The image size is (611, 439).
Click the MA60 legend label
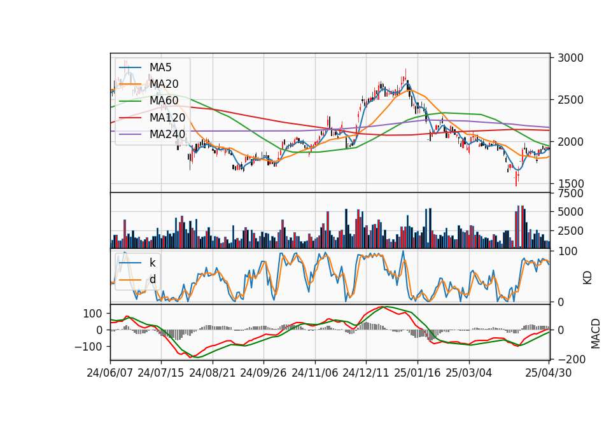click(164, 101)
